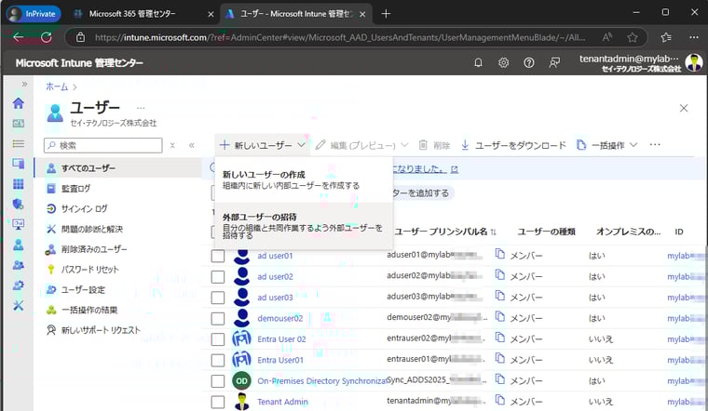Screen dimensions: 708x411
Task: Open Tenant administration gear icon in sidebar
Action: point(18,285)
